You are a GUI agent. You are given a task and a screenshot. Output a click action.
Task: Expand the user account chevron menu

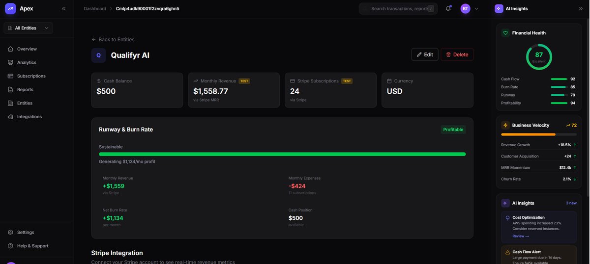click(x=476, y=8)
